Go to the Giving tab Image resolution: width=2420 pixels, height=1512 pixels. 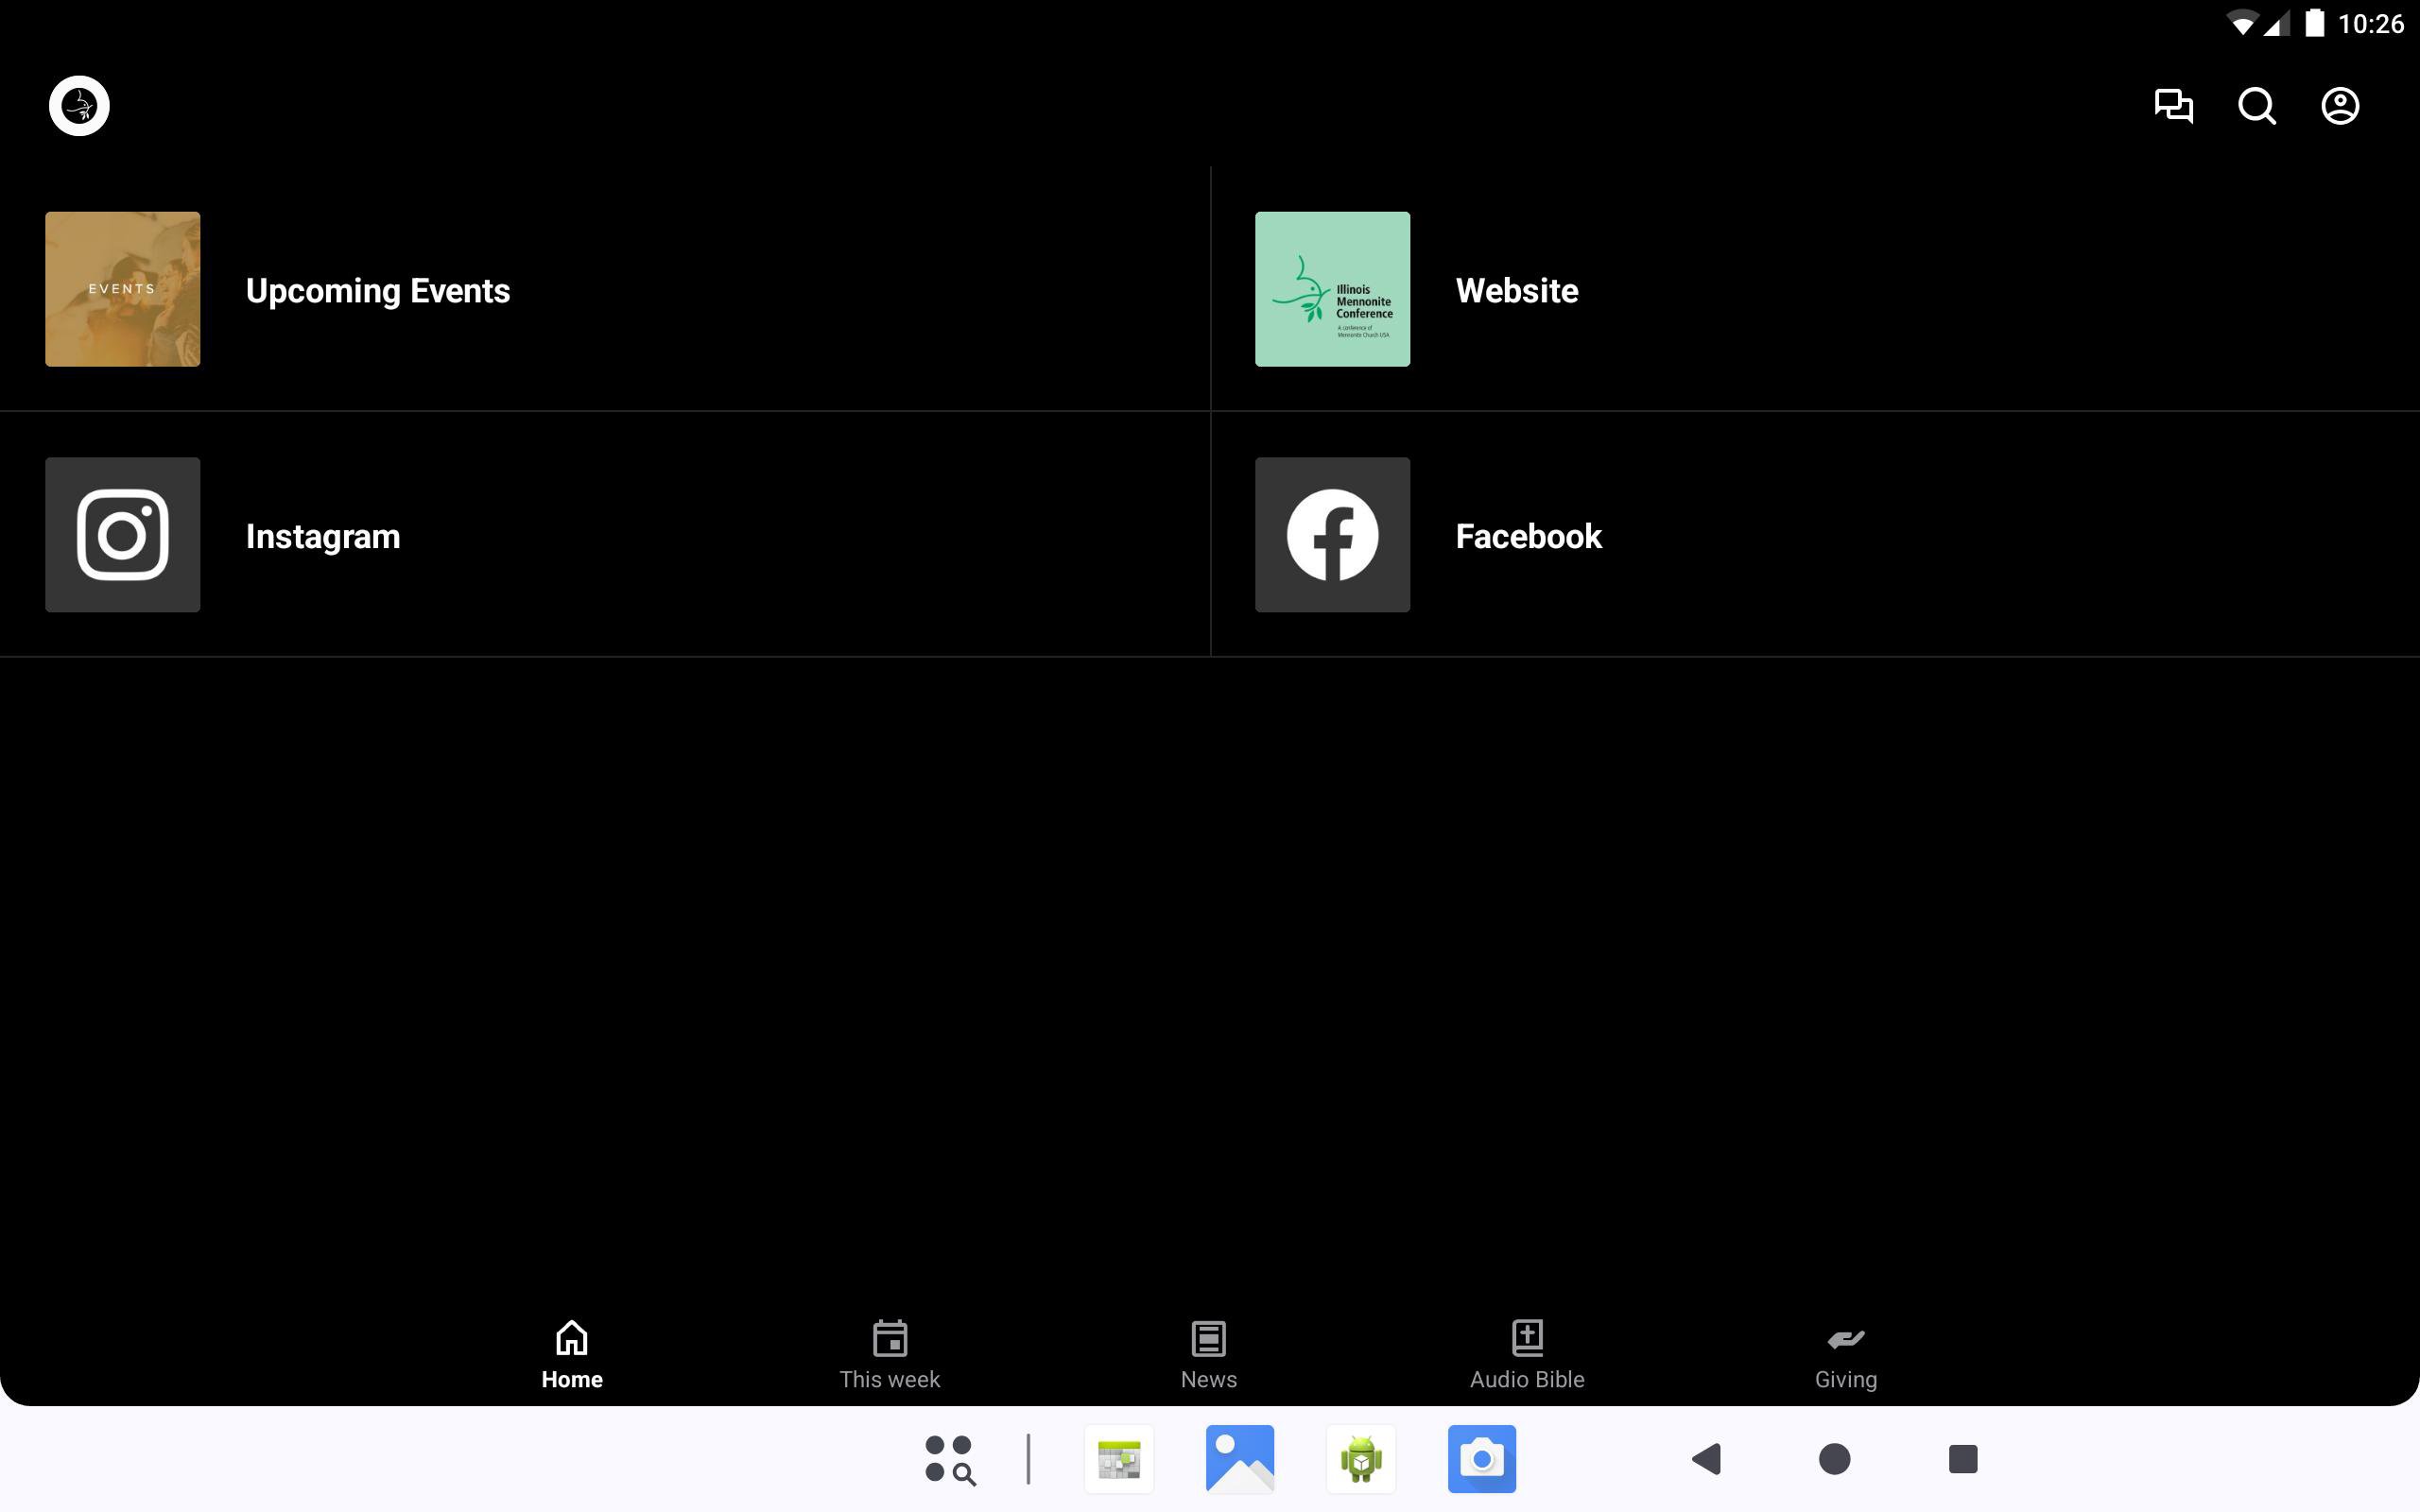pyautogui.click(x=1845, y=1354)
